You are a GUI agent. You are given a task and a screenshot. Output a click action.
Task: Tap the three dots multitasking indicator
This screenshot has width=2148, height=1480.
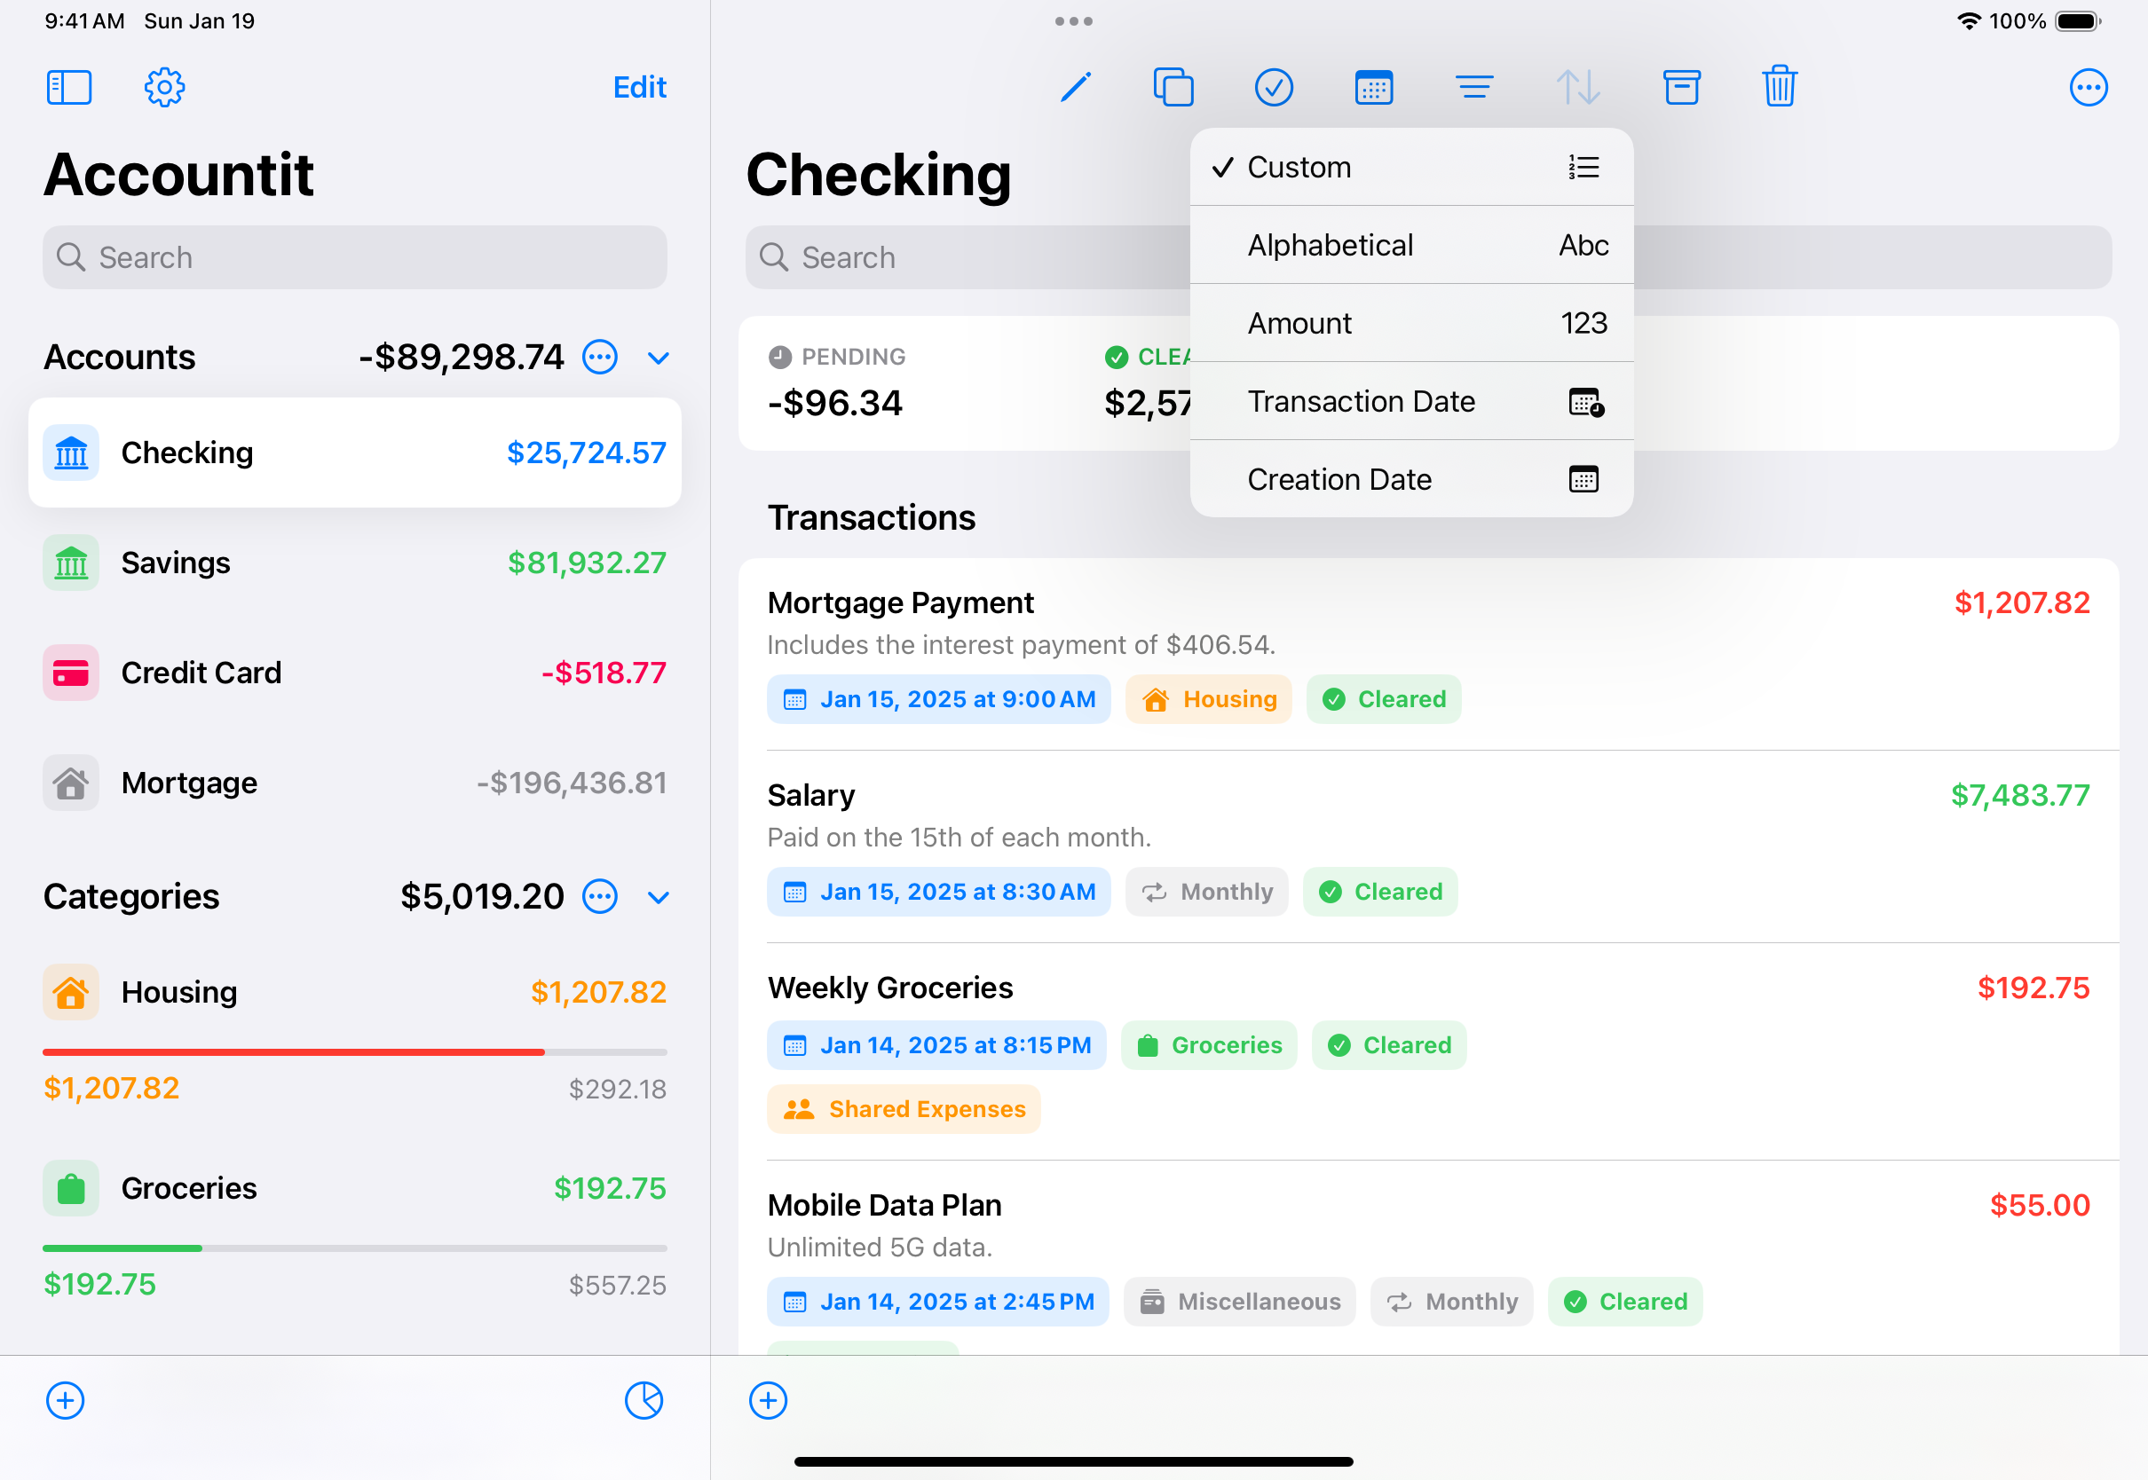(x=1074, y=20)
